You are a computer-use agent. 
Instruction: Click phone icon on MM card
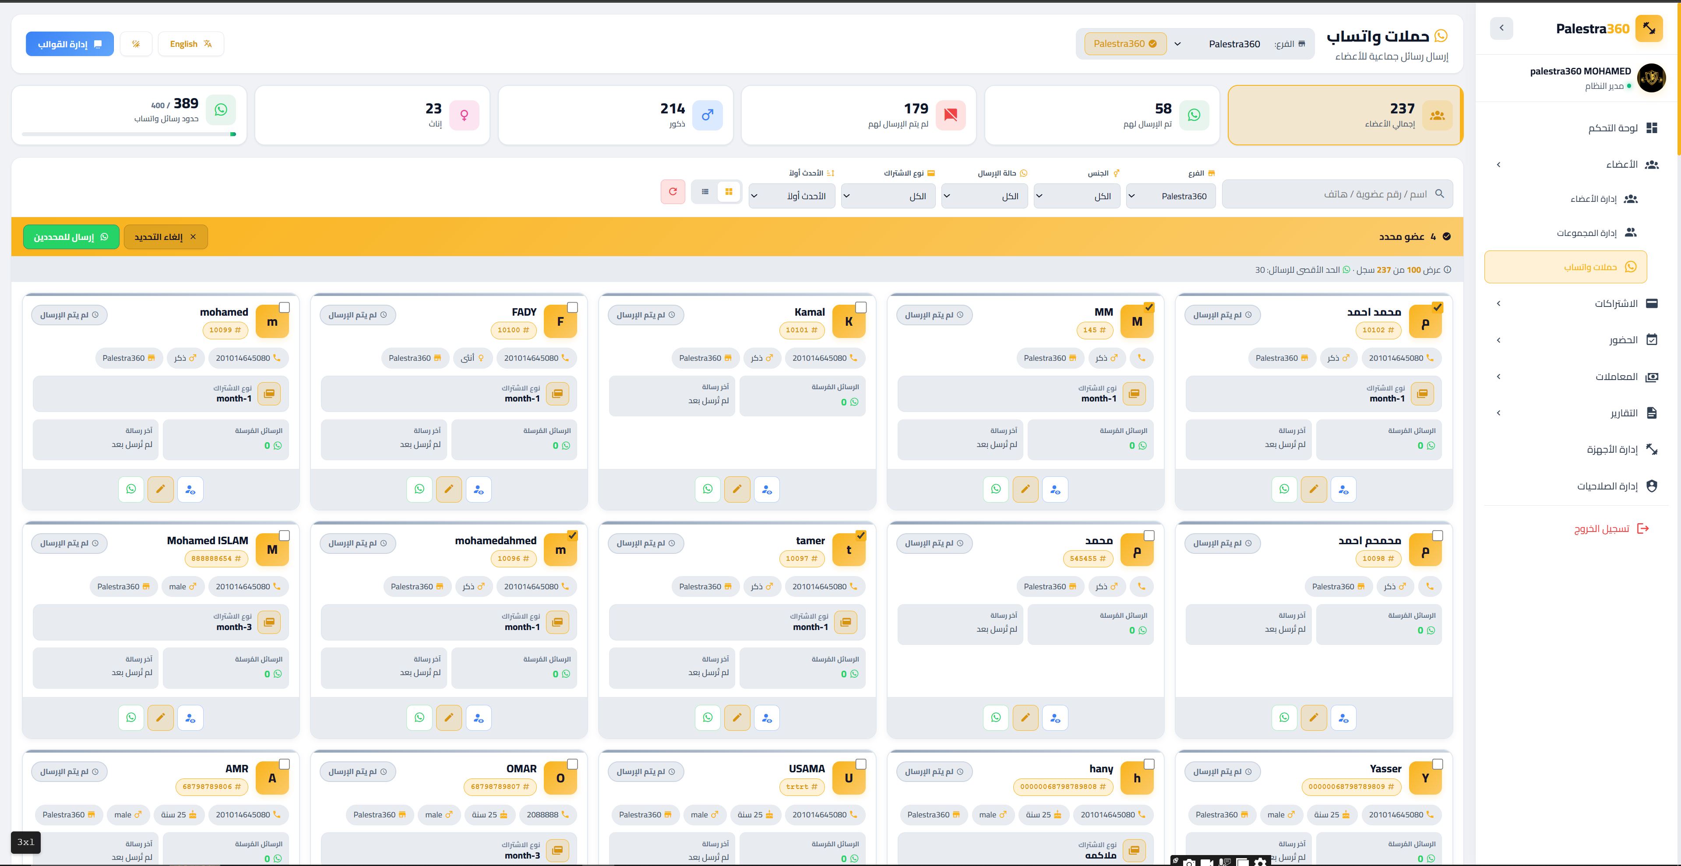coord(1142,358)
